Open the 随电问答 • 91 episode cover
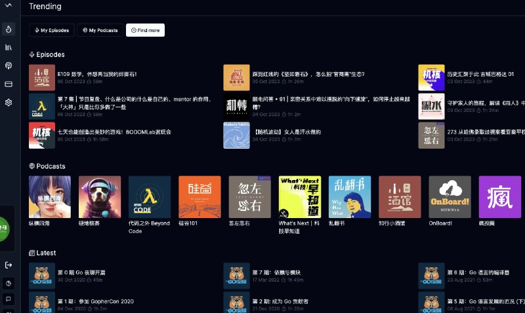 pyautogui.click(x=236, y=106)
